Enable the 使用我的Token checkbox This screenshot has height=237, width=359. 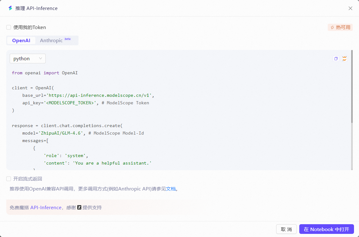9,27
